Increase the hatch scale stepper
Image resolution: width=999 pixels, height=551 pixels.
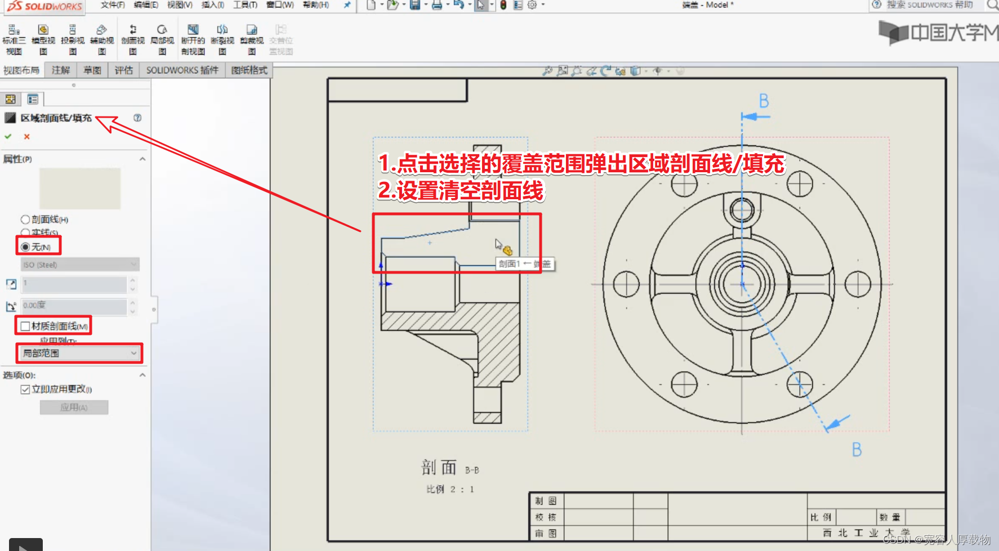click(x=133, y=280)
